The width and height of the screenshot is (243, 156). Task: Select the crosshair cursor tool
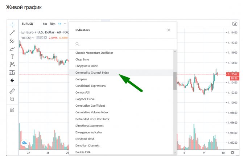pyautogui.click(x=12, y=25)
